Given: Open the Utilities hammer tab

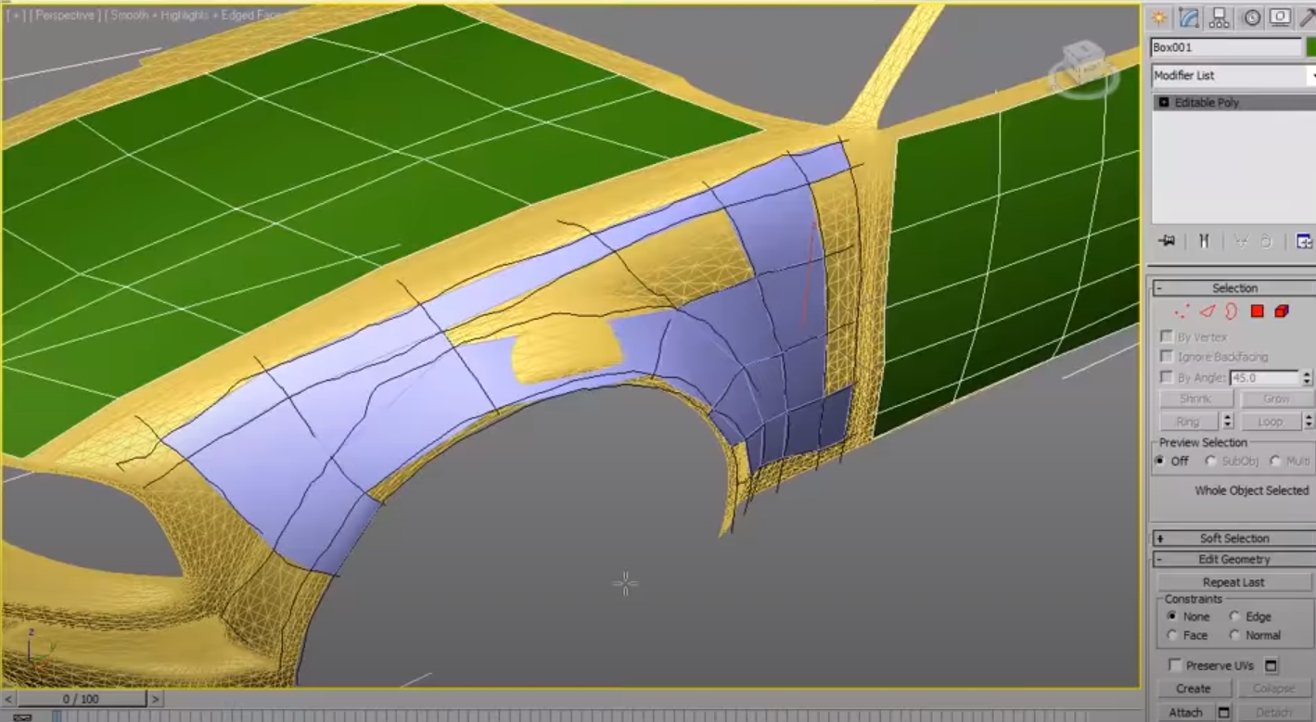Looking at the screenshot, I should pos(1308,18).
